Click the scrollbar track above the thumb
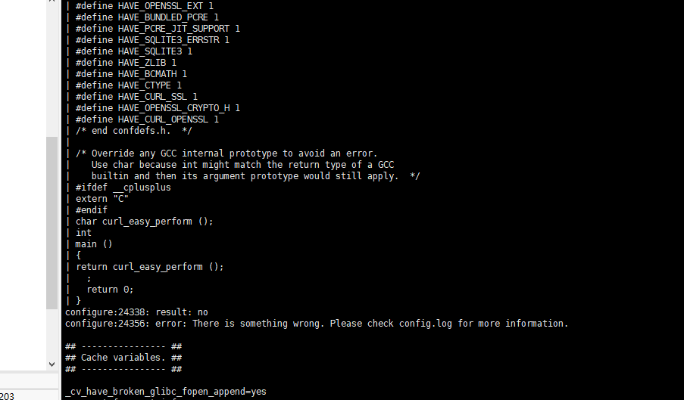 [x=52, y=72]
